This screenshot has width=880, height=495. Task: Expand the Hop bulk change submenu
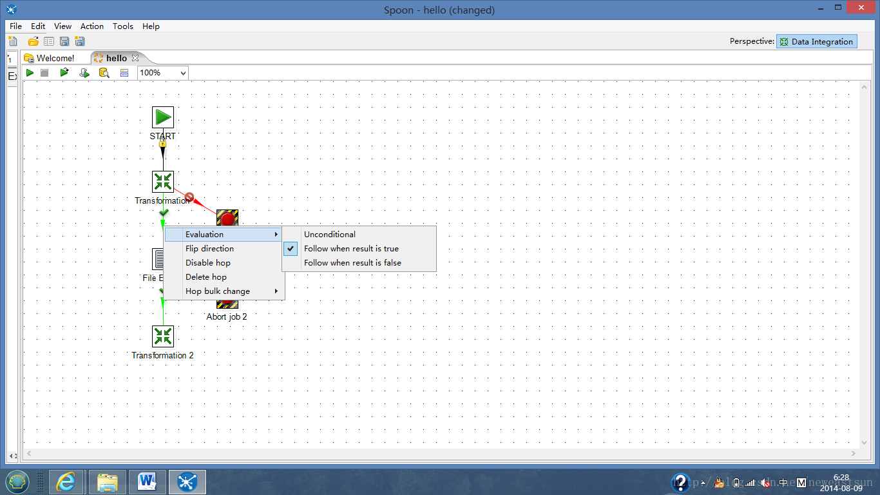point(224,291)
